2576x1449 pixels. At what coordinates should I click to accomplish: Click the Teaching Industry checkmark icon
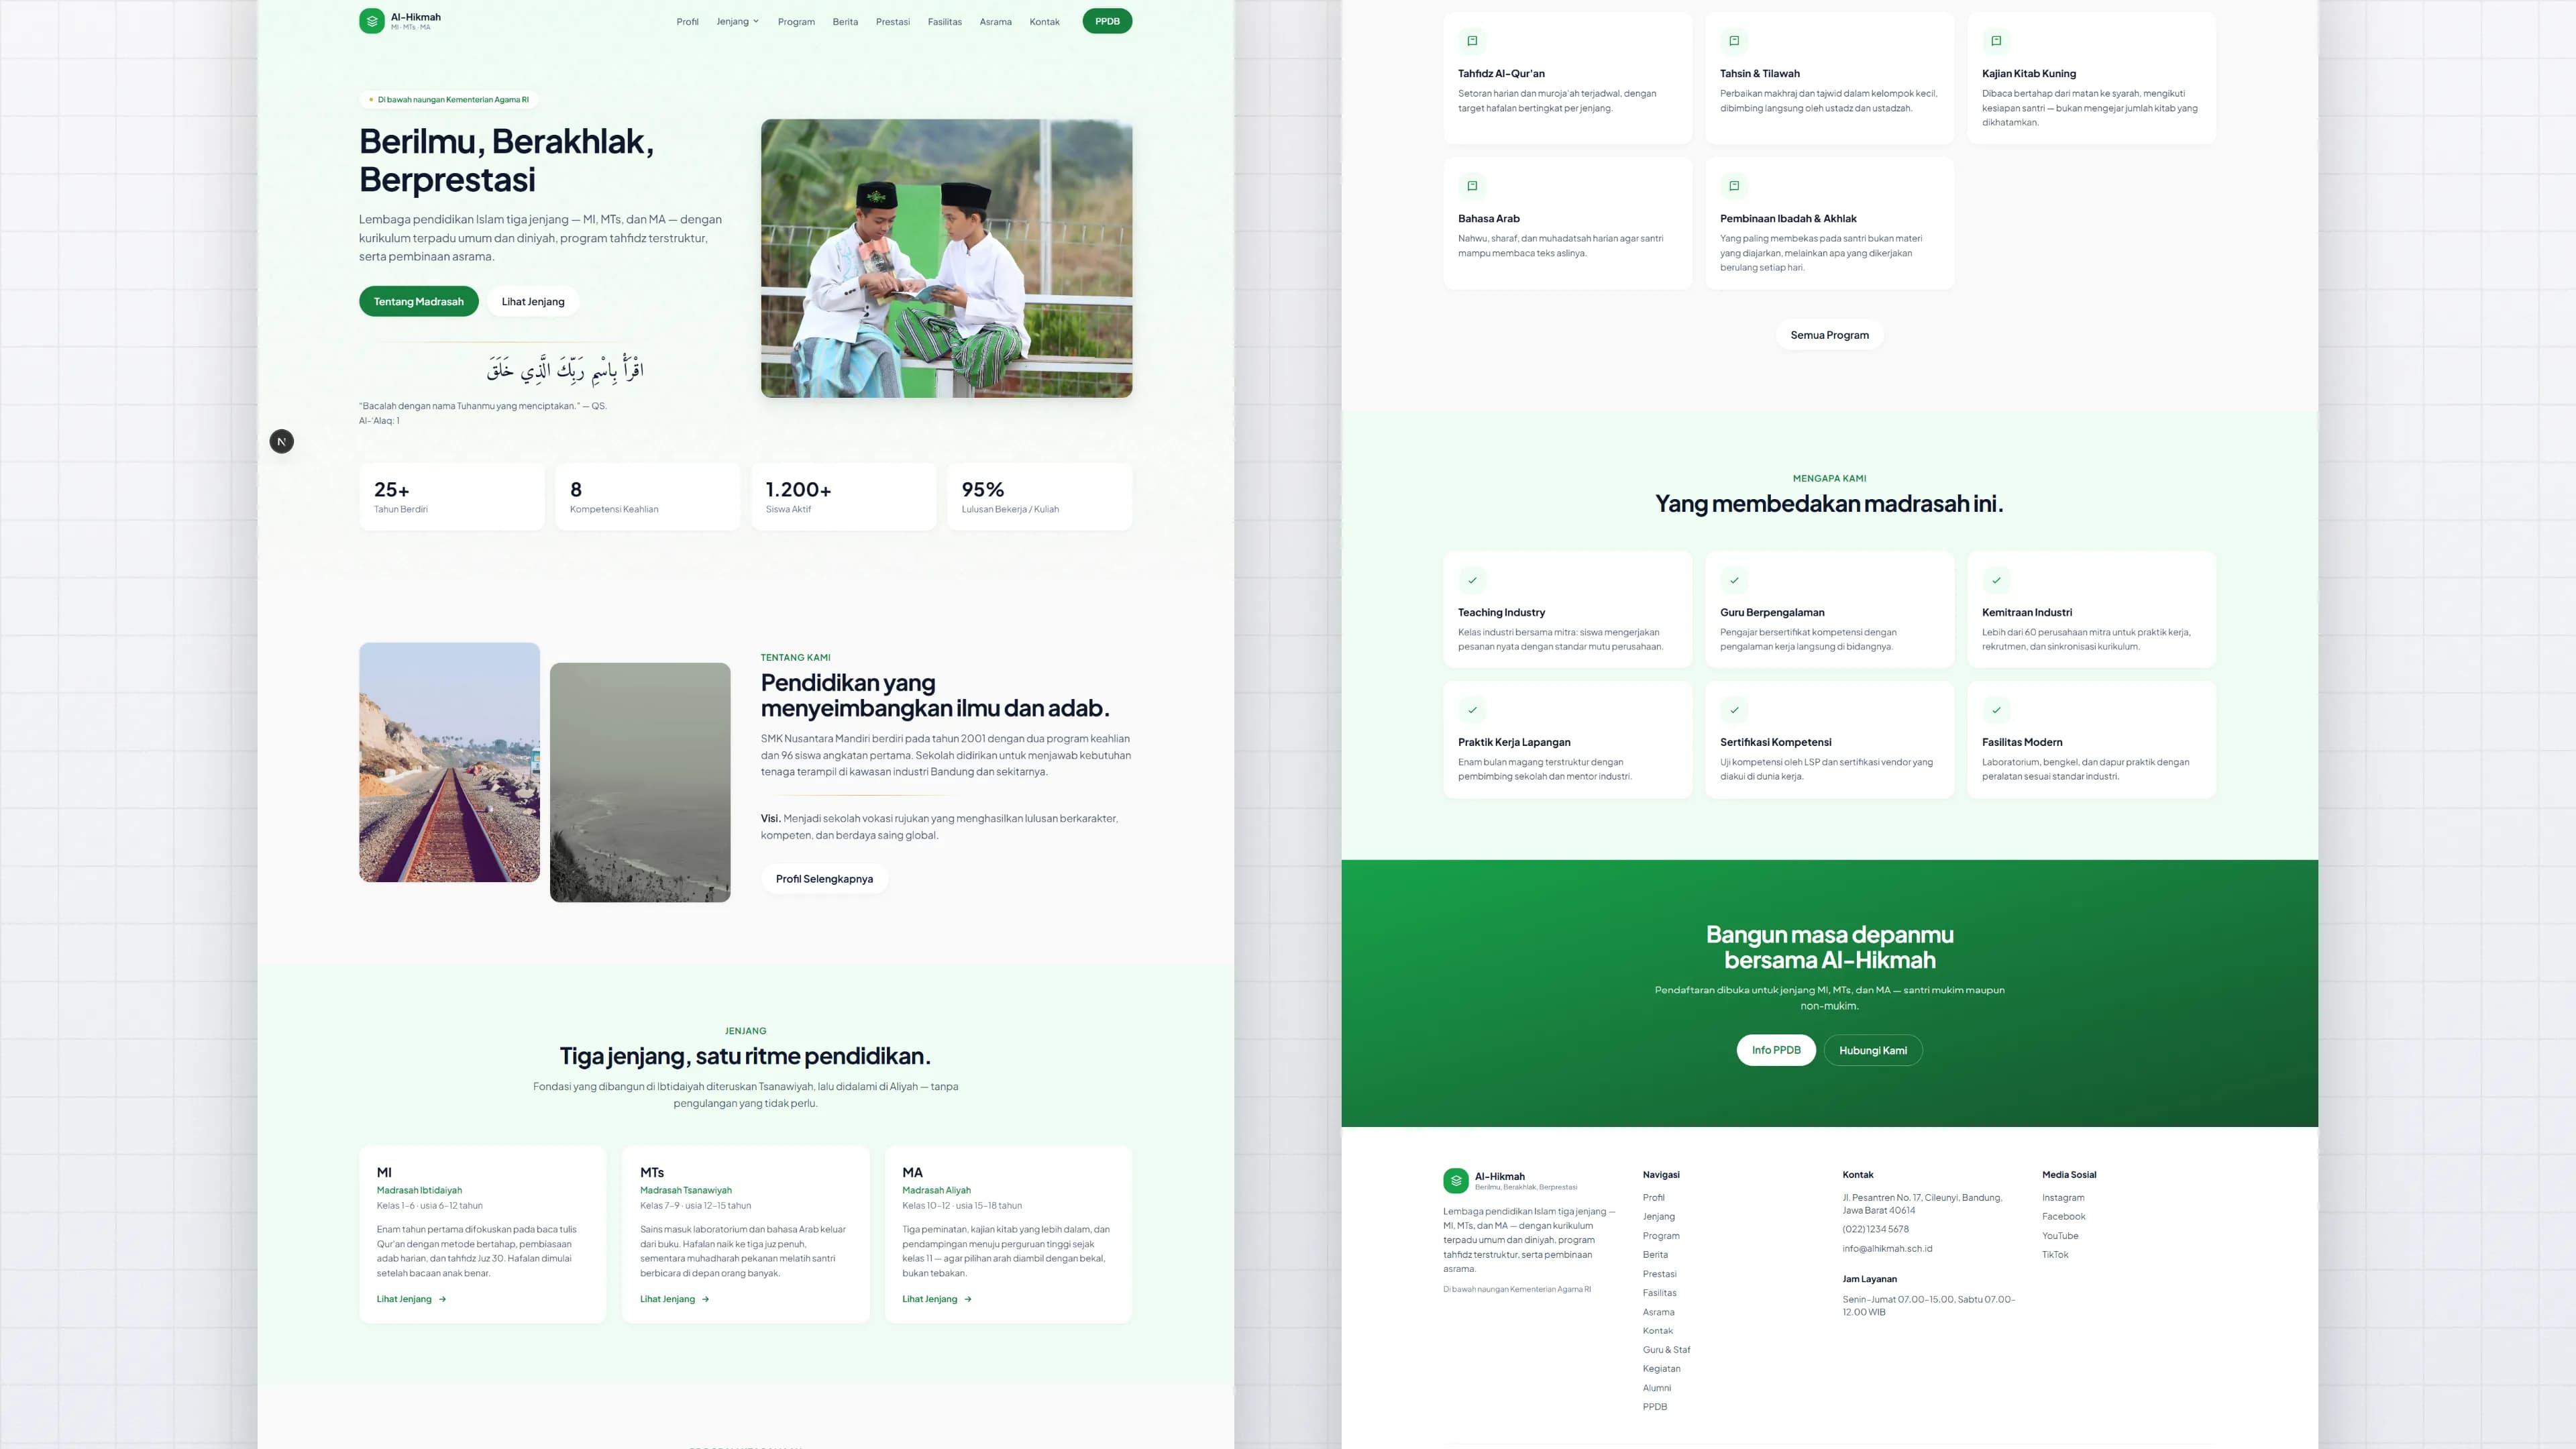click(1472, 580)
